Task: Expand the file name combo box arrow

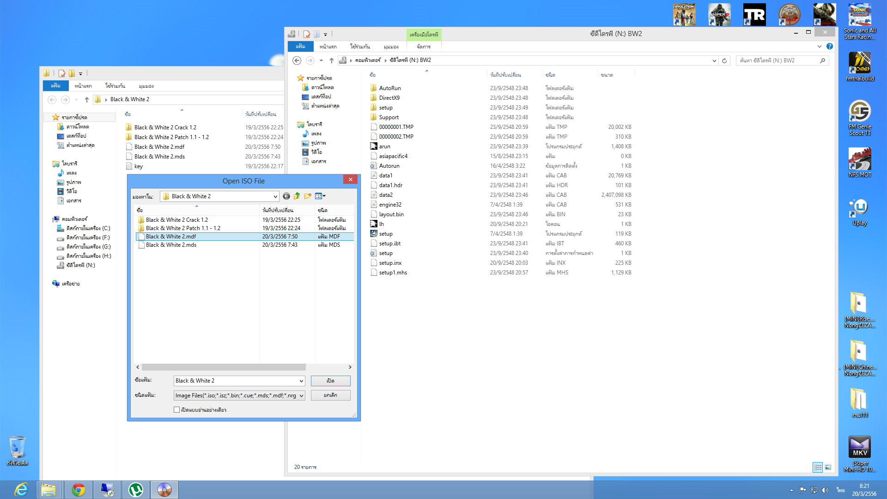Action: (x=301, y=381)
